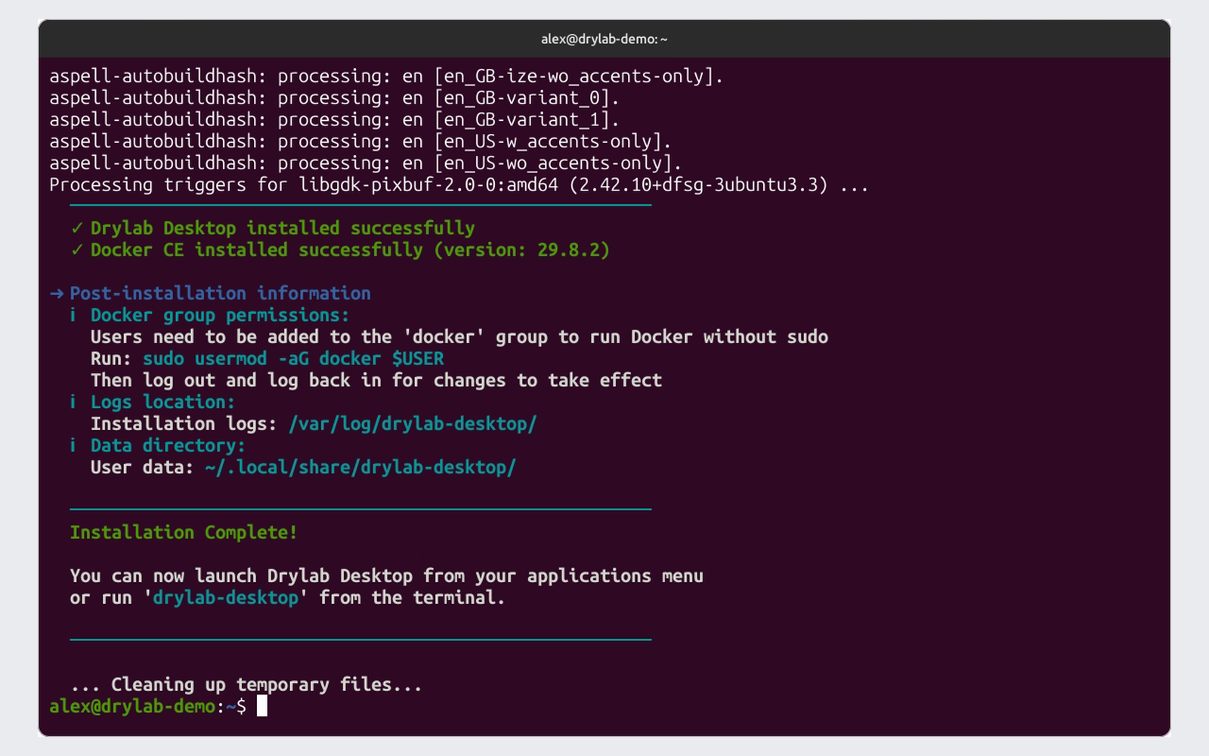The image size is (1209, 756).
Task: Click the info icon beside Logs location
Action: (x=73, y=402)
